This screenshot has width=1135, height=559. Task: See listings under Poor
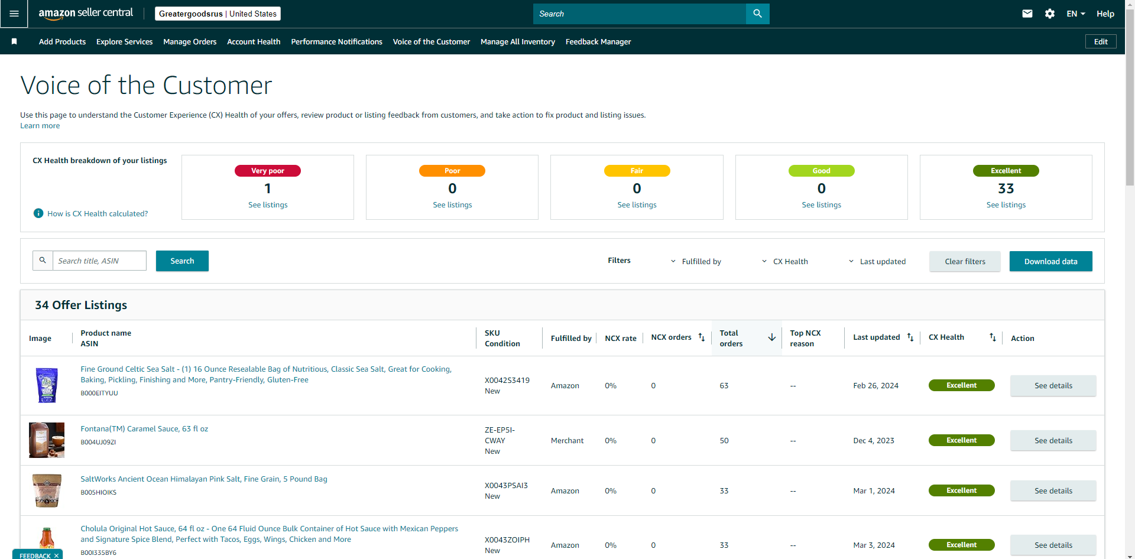click(452, 204)
